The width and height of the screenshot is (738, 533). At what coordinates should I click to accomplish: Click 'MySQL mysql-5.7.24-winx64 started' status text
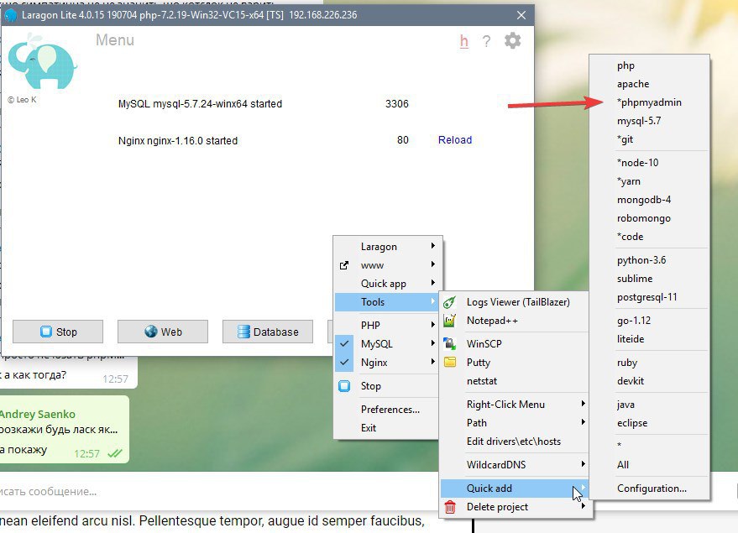200,104
